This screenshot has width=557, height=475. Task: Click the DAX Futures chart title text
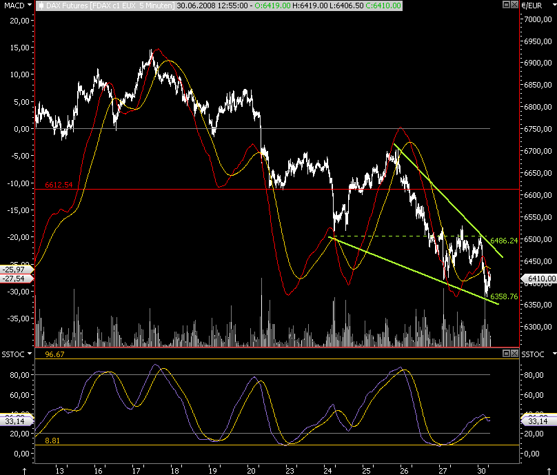click(110, 6)
